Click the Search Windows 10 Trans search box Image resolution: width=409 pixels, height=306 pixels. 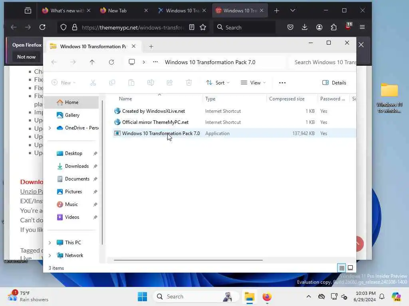[x=324, y=62]
